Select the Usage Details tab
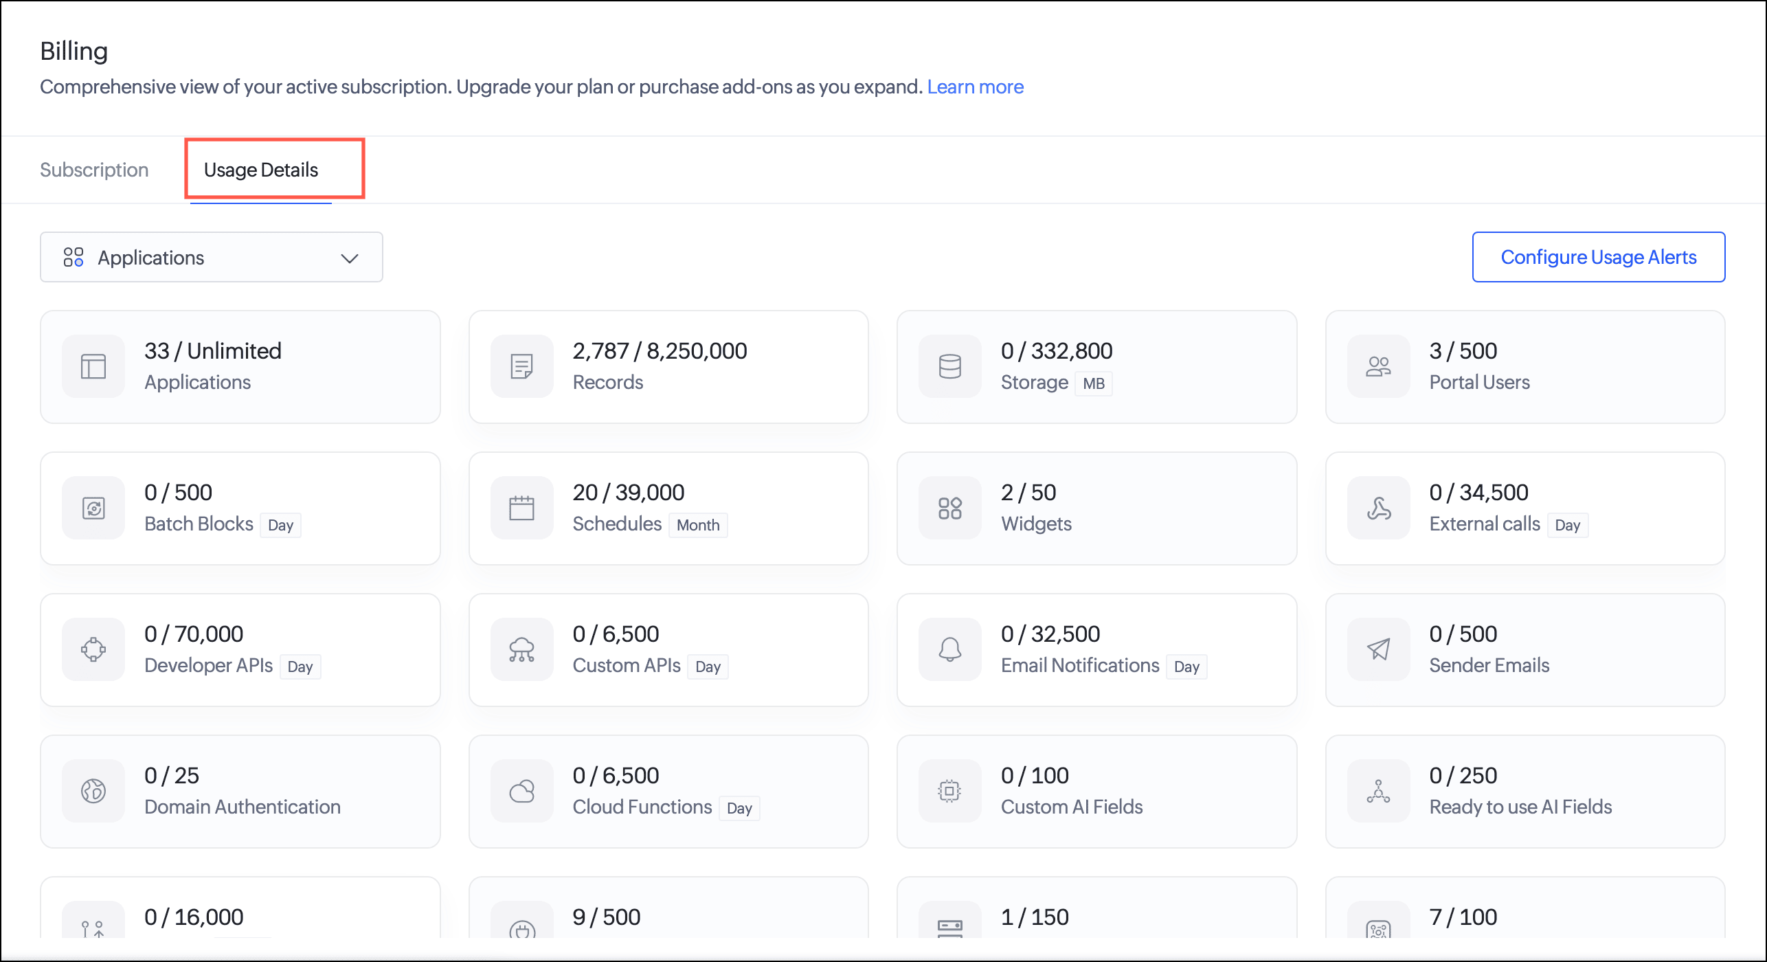The image size is (1767, 962). [261, 170]
